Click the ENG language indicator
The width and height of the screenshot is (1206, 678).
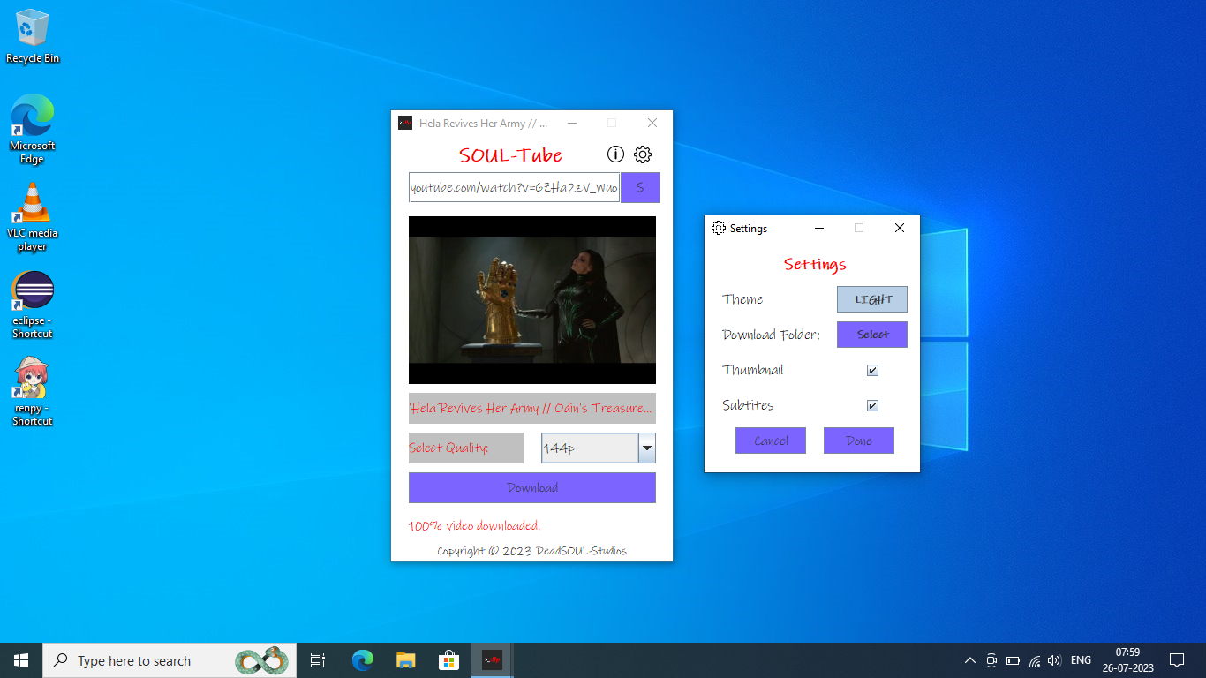click(x=1081, y=660)
